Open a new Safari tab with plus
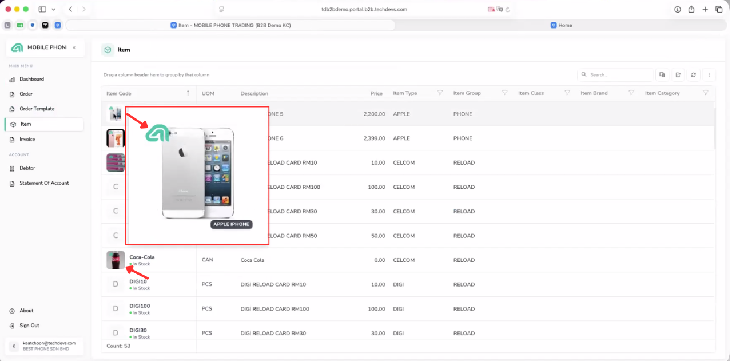The width and height of the screenshot is (732, 361). coord(705,9)
